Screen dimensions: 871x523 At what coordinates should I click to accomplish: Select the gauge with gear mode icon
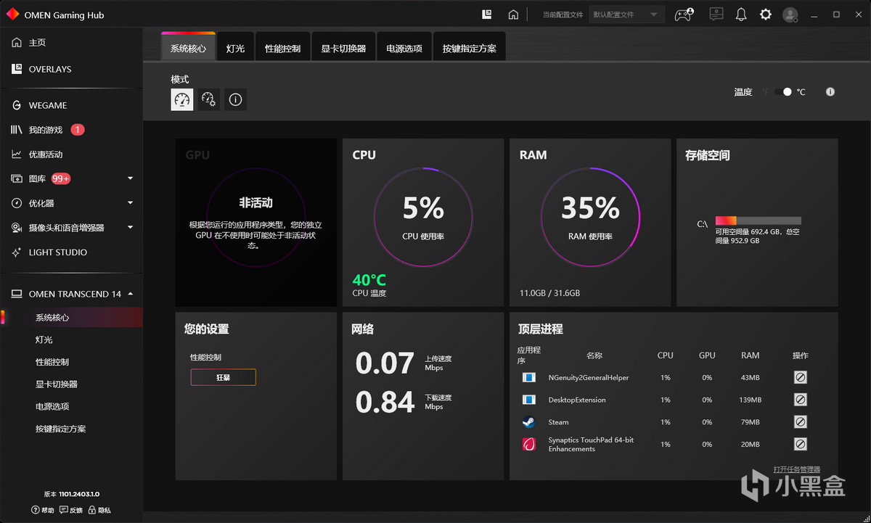point(208,99)
